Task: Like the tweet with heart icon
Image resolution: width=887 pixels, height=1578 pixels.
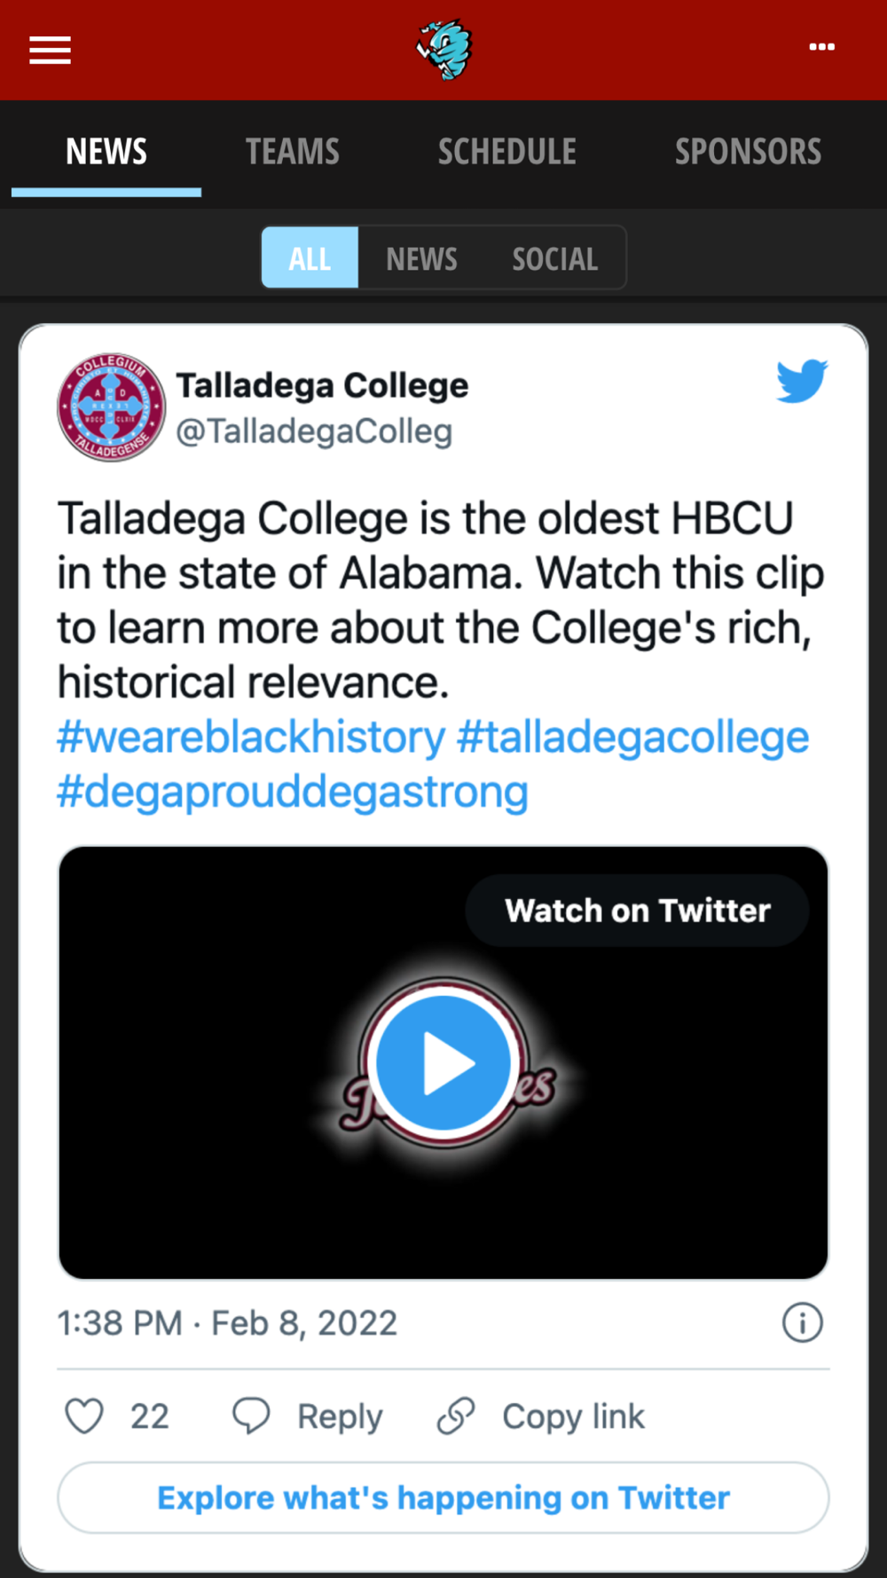Action: pyautogui.click(x=84, y=1416)
